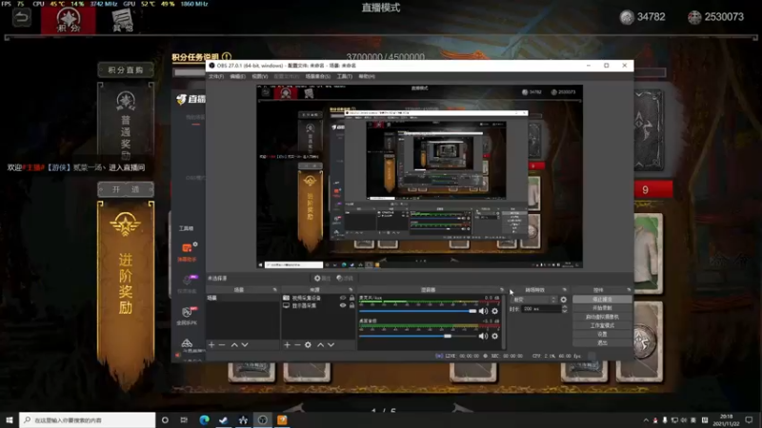Click the Exit button in OBS Controls
762x428 pixels.
click(602, 343)
